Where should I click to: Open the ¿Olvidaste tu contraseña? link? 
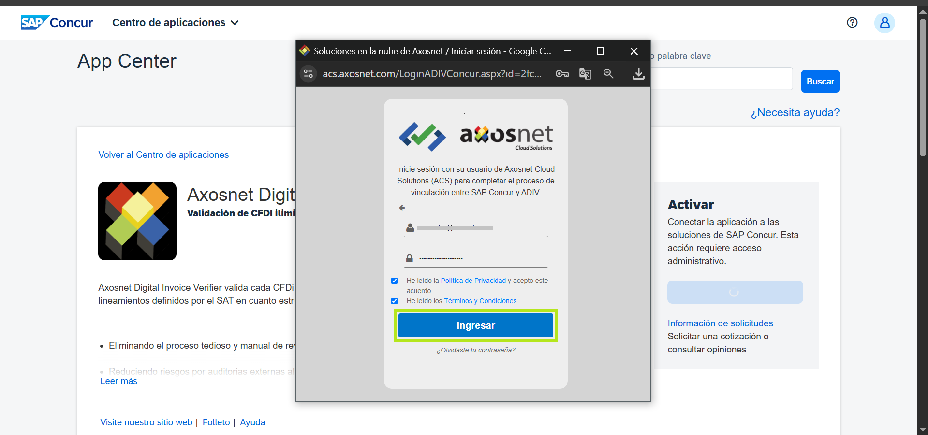coord(476,350)
